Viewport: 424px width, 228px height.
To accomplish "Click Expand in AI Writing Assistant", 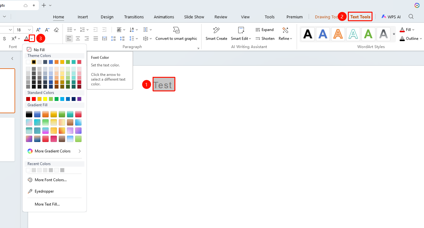I will click(264, 30).
